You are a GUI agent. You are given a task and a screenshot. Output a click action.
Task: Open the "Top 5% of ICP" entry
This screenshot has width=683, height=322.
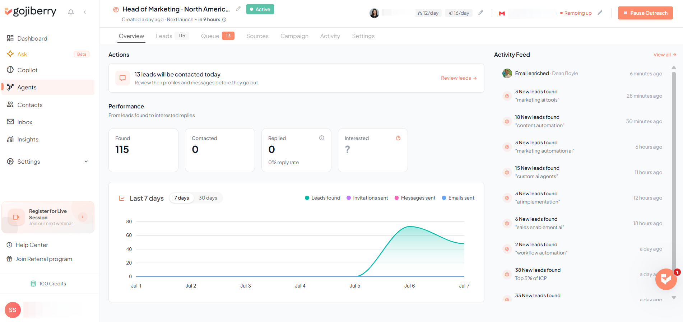point(582,274)
